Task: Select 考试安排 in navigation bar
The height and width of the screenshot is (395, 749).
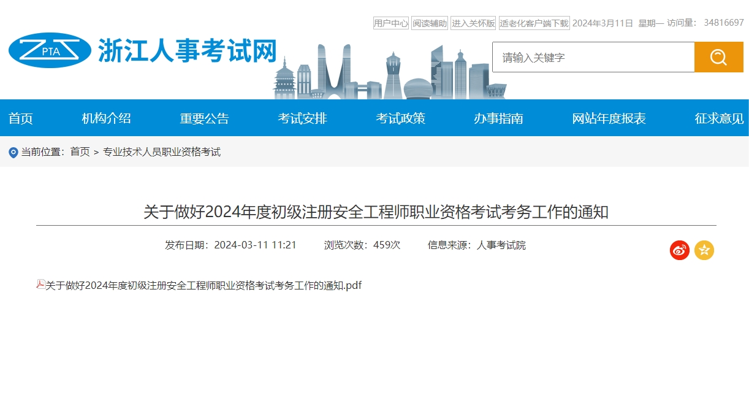Action: tap(302, 118)
